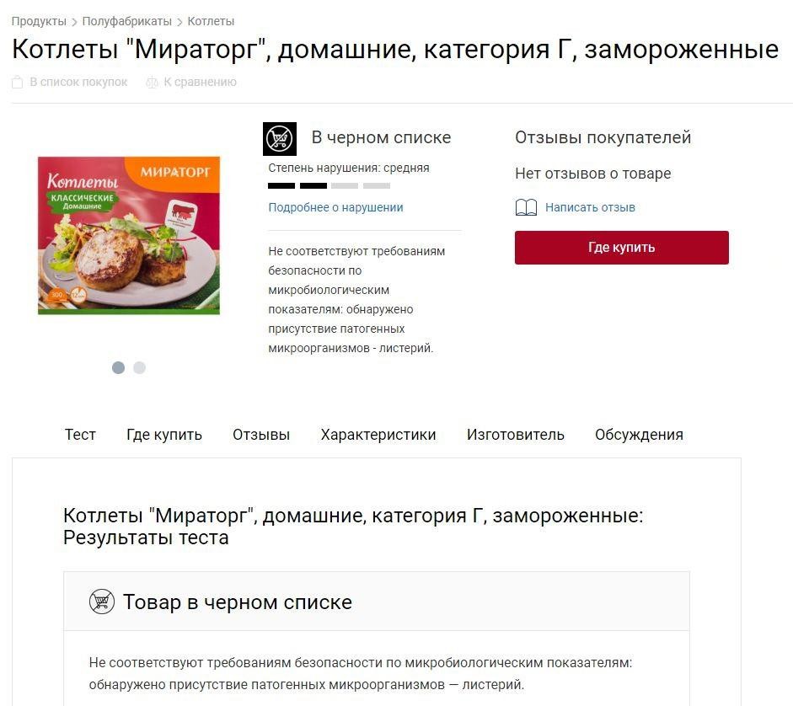Screen dimensions: 793x706
Task: Click the violation severity level bar
Action: (330, 185)
